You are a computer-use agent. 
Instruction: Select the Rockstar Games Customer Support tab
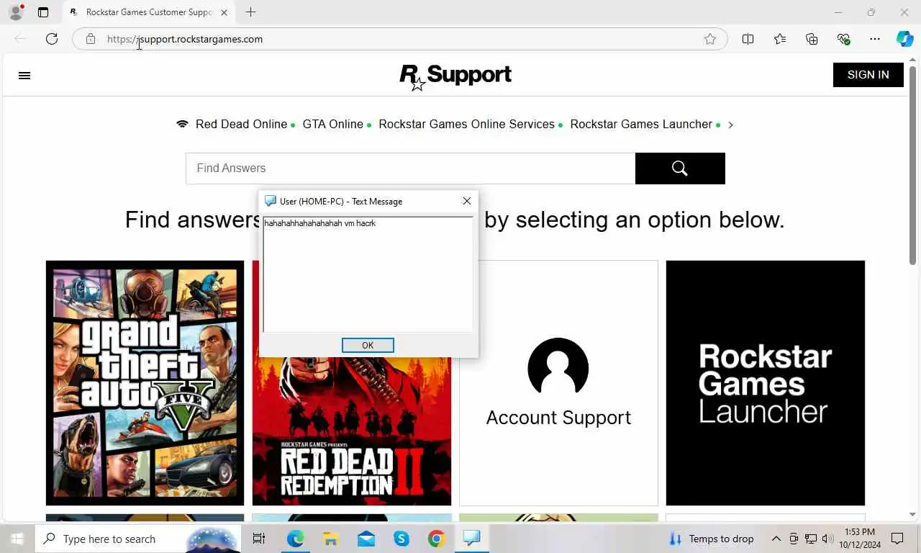pos(148,12)
